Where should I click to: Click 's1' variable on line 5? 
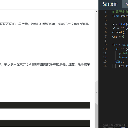pos(114,28)
